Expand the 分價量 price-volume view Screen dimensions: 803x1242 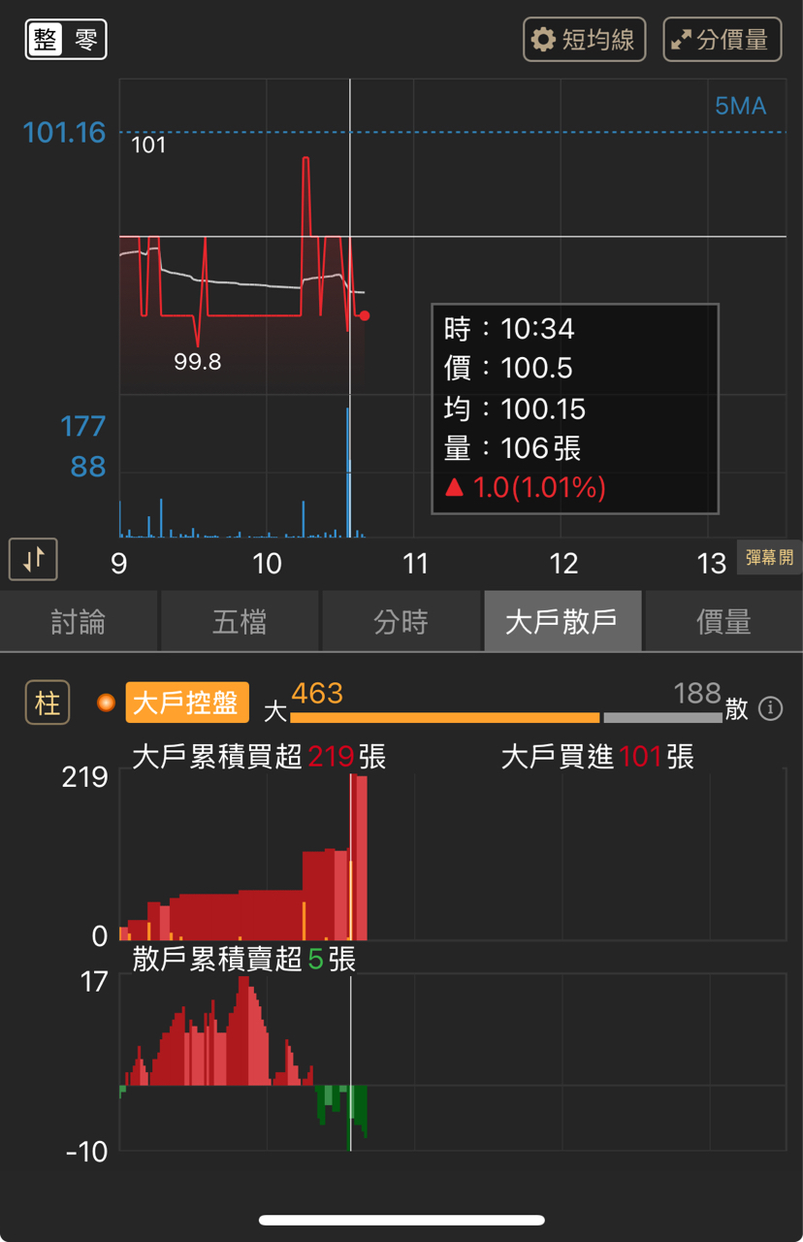coord(723,40)
